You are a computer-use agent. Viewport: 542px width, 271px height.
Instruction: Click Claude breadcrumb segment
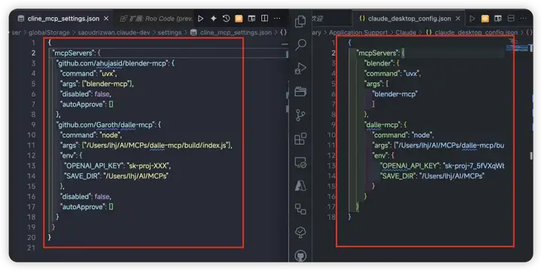point(406,32)
